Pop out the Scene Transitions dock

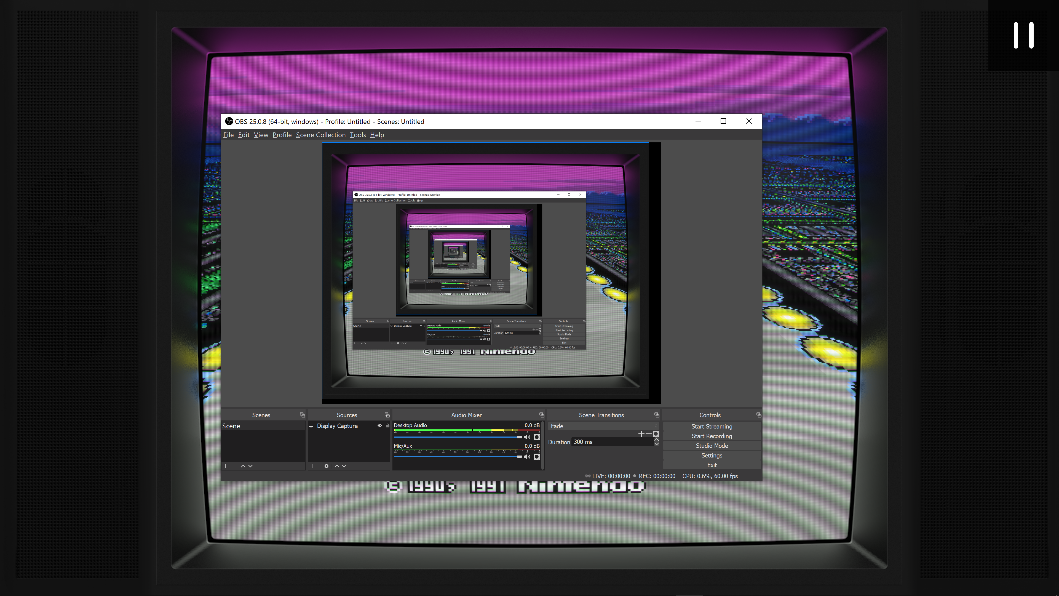click(x=657, y=415)
